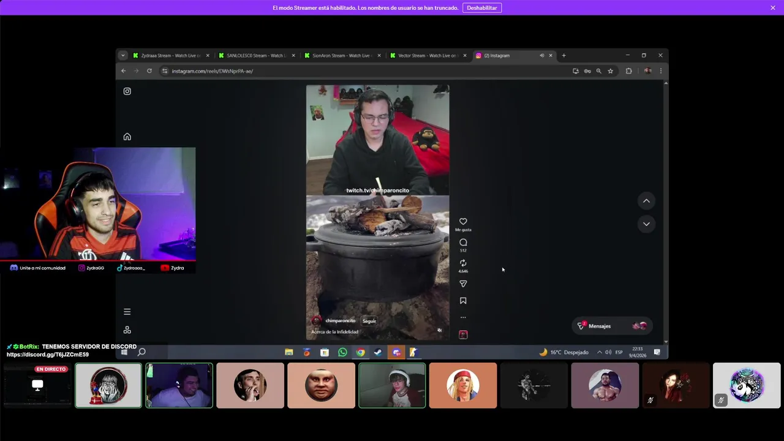Open chimparoncito avatar on the reel
The height and width of the screenshot is (441, 784).
pos(316,321)
